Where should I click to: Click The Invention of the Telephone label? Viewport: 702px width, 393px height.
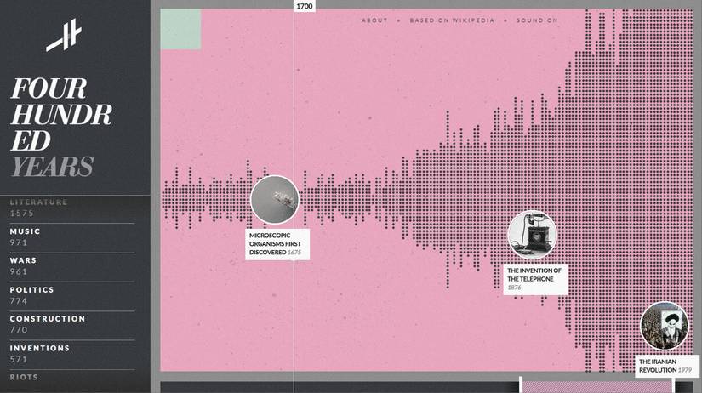click(535, 279)
